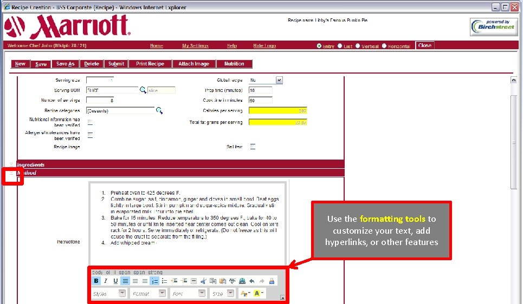Image resolution: width=523 pixels, height=304 pixels.
Task: Delete the recipe
Action: pos(92,64)
